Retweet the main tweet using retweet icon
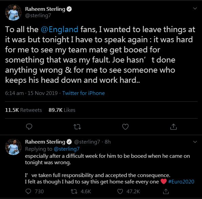 pos(77,127)
